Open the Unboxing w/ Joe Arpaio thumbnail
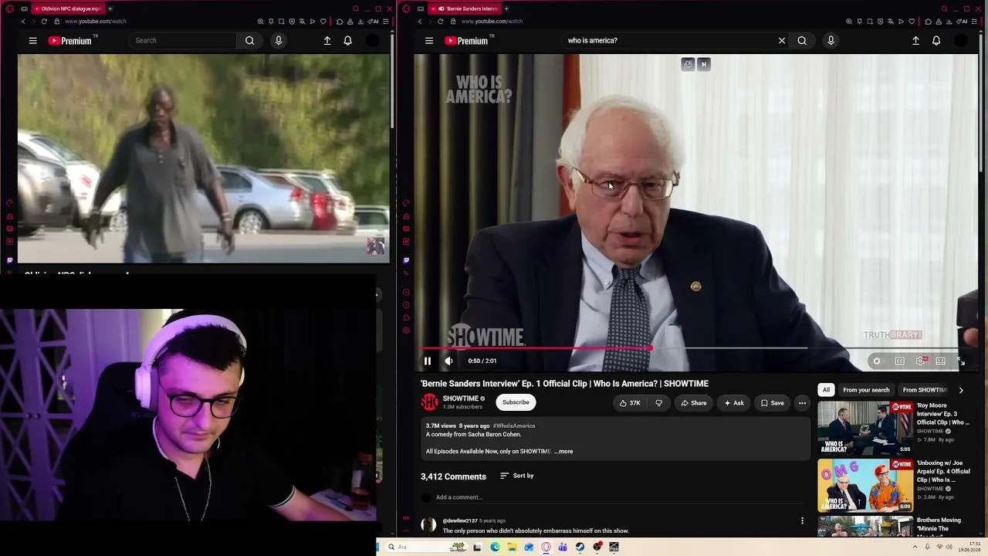 (x=865, y=485)
